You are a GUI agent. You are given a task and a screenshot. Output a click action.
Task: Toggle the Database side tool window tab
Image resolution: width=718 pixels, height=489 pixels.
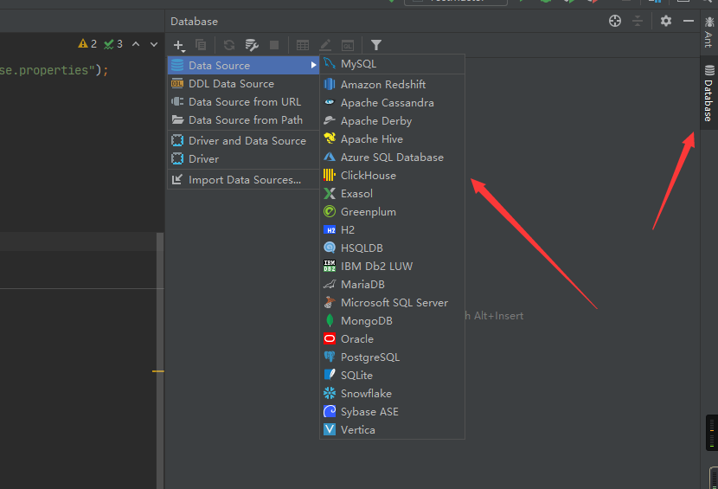[708, 93]
